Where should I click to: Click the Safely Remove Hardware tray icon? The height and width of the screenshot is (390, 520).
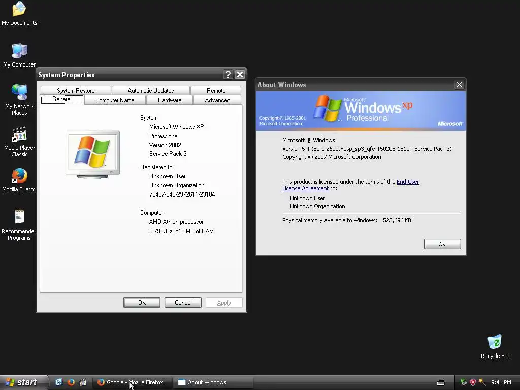pyautogui.click(x=463, y=382)
